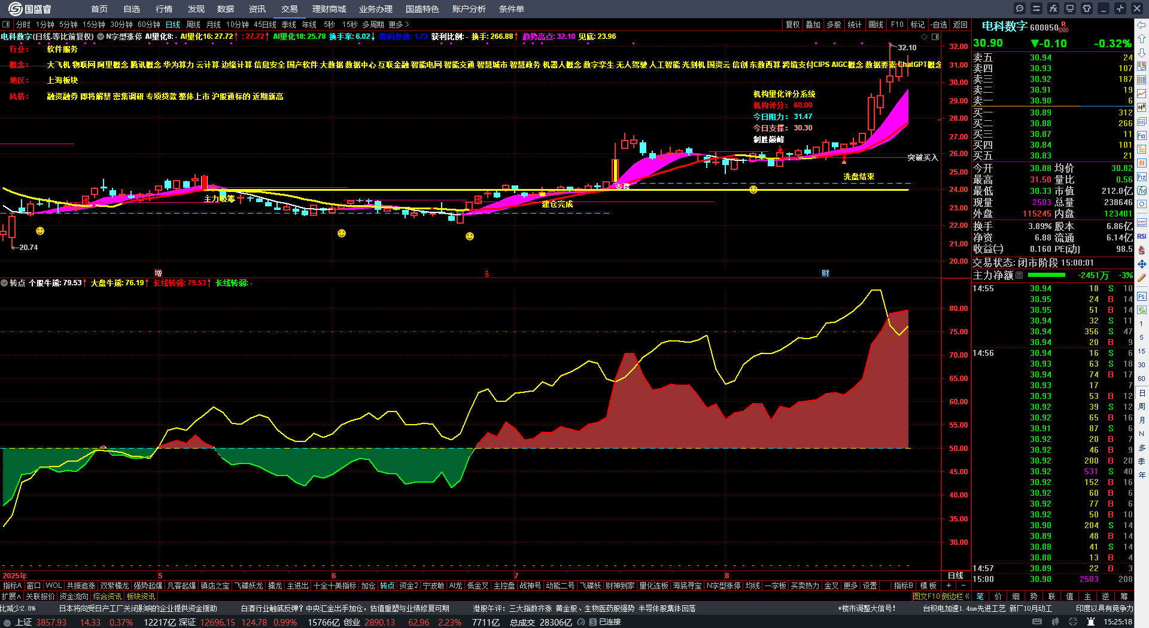Click the 上证 3857.93 index readout
Viewport: 1149px width, 628px height.
coord(41,622)
